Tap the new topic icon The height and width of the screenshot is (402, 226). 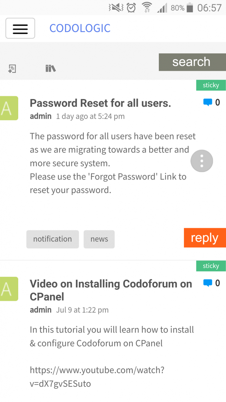point(12,69)
